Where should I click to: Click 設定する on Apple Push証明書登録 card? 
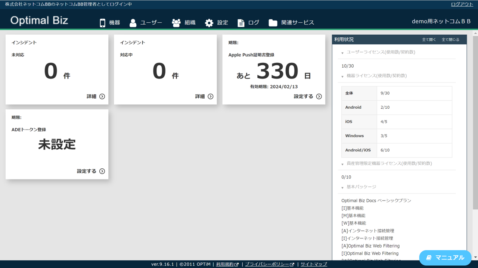pyautogui.click(x=308, y=96)
